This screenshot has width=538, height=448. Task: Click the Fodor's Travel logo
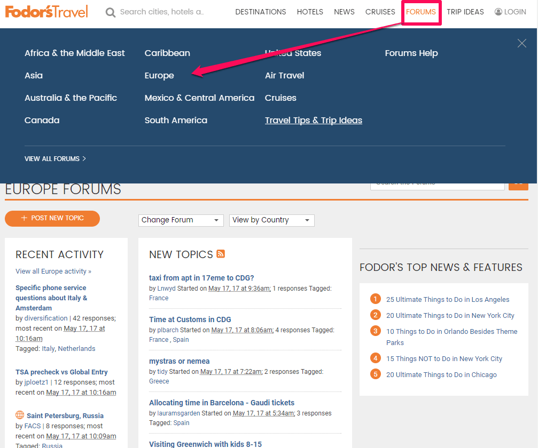click(46, 11)
